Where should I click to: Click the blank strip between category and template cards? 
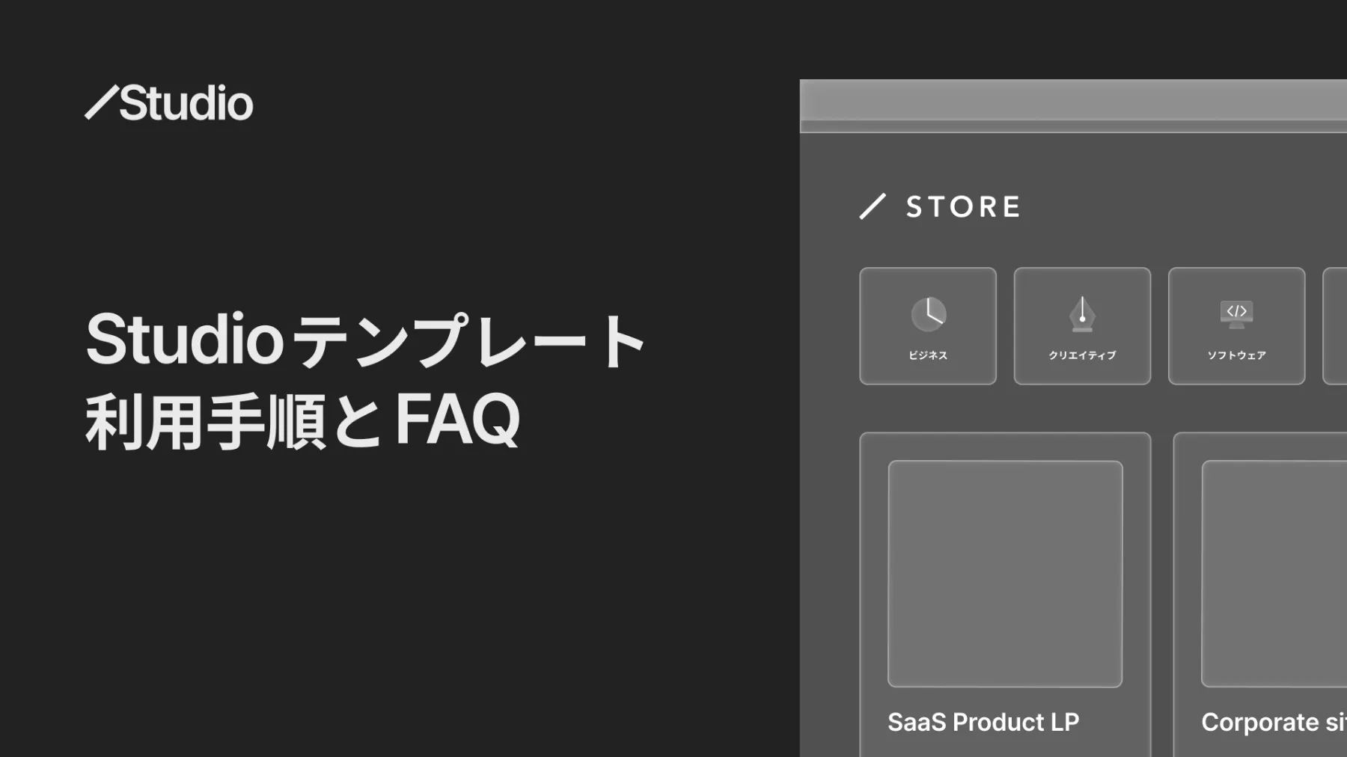(1073, 408)
